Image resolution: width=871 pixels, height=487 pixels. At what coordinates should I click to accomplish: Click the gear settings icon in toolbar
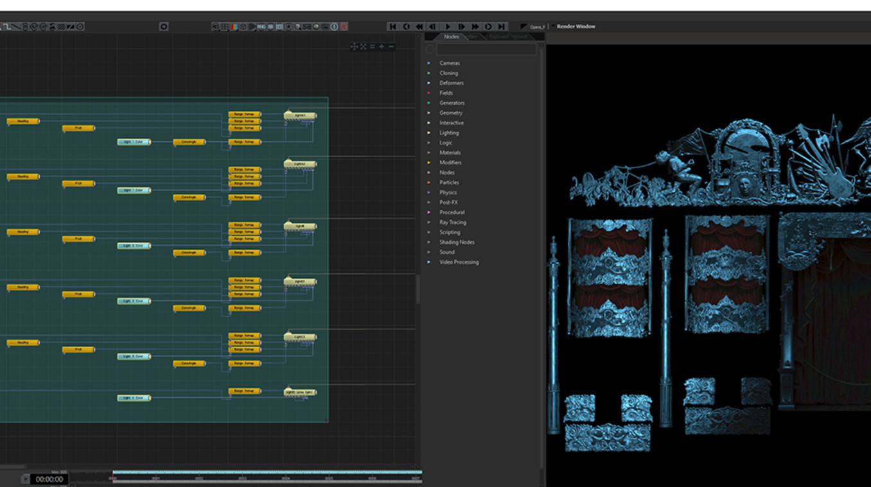164,26
